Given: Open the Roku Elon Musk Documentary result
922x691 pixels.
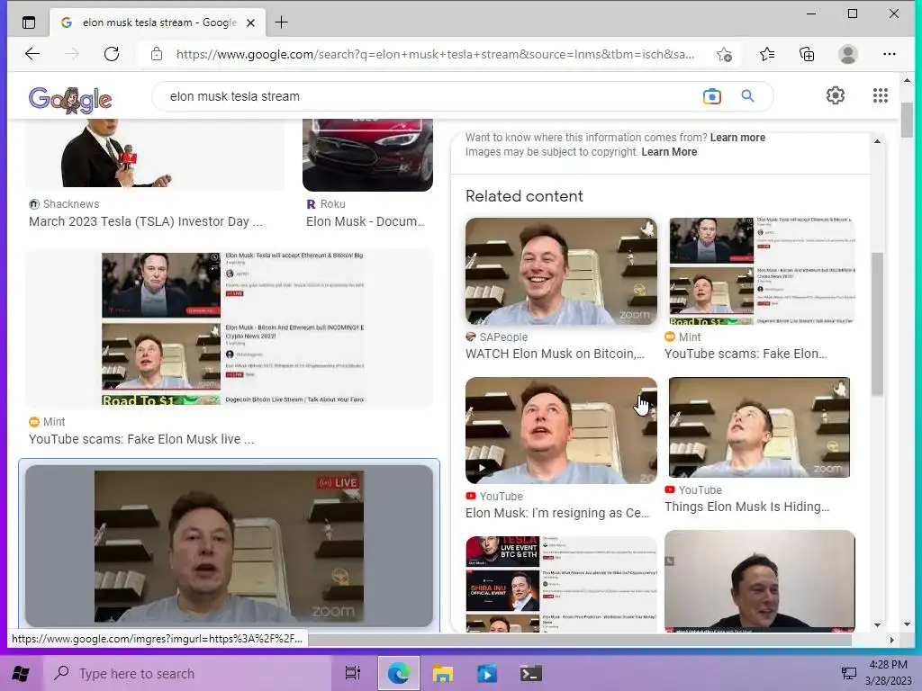Looking at the screenshot, I should click(x=366, y=221).
